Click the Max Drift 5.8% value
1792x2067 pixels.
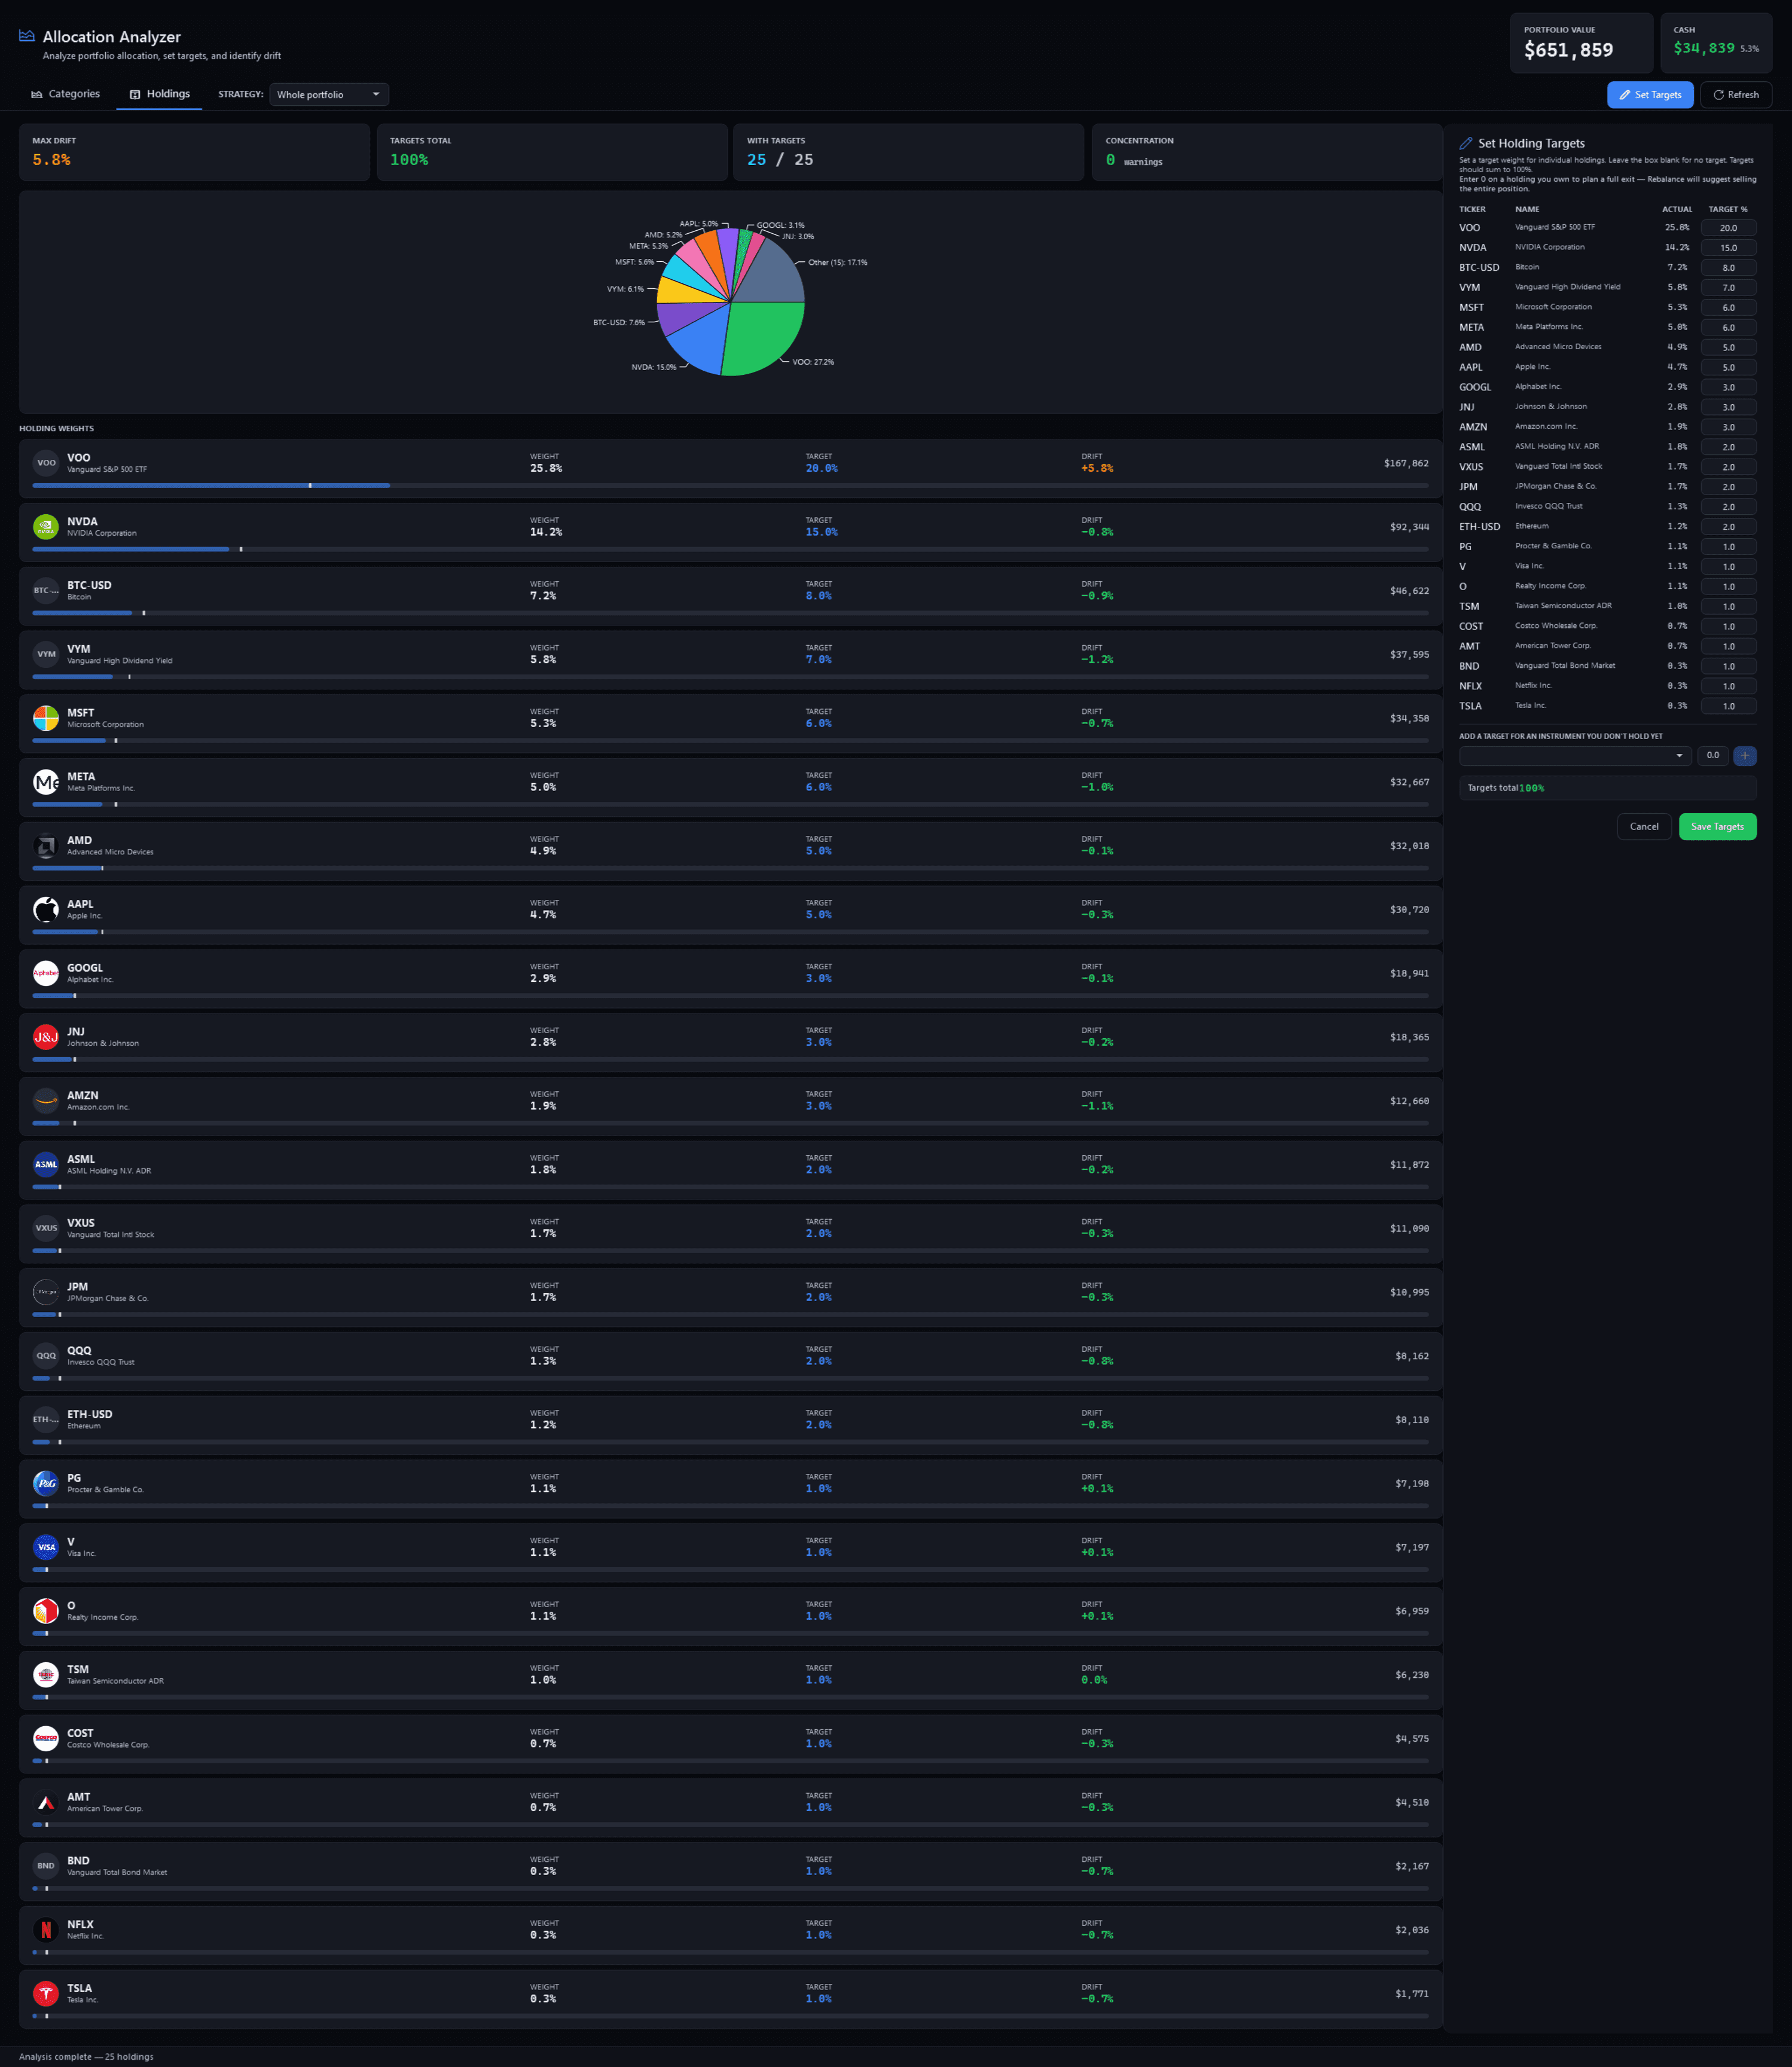click(51, 160)
